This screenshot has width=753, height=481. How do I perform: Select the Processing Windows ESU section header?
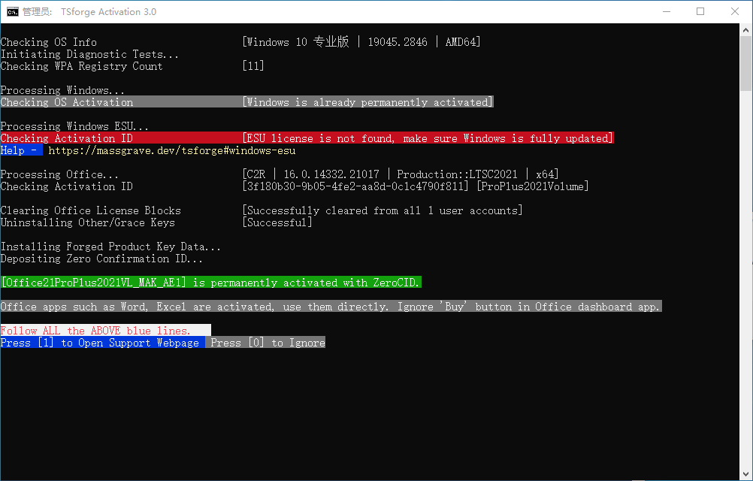pos(75,126)
